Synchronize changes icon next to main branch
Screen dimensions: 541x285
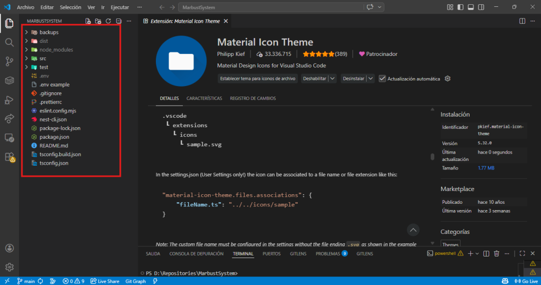coord(40,281)
